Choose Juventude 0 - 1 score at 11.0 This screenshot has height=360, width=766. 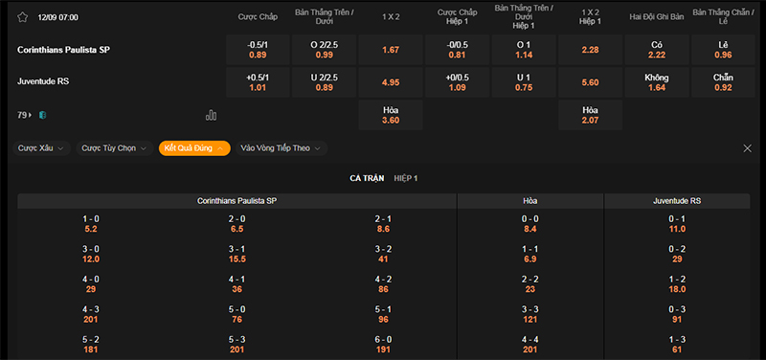[677, 224]
